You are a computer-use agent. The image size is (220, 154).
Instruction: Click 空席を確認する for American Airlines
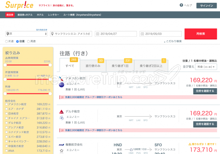pos(205,91)
